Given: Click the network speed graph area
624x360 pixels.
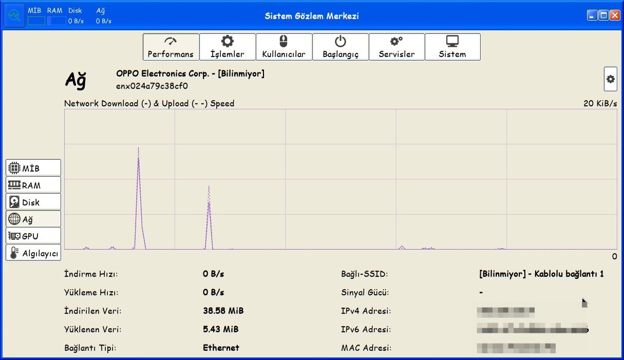Looking at the screenshot, I should coord(341,179).
